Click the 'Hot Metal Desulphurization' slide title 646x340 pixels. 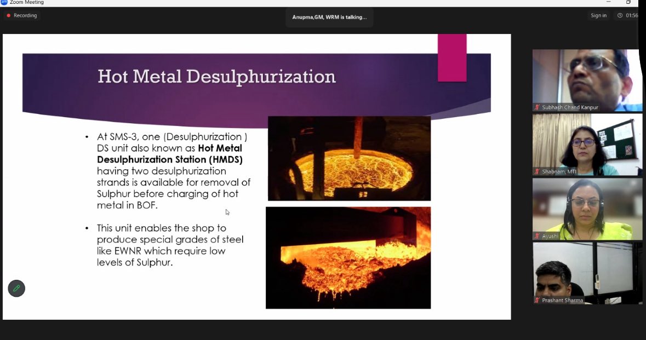click(217, 77)
